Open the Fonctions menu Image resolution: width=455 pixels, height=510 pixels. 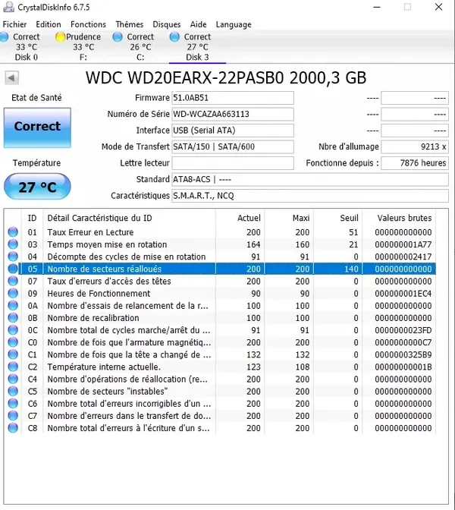(88, 24)
